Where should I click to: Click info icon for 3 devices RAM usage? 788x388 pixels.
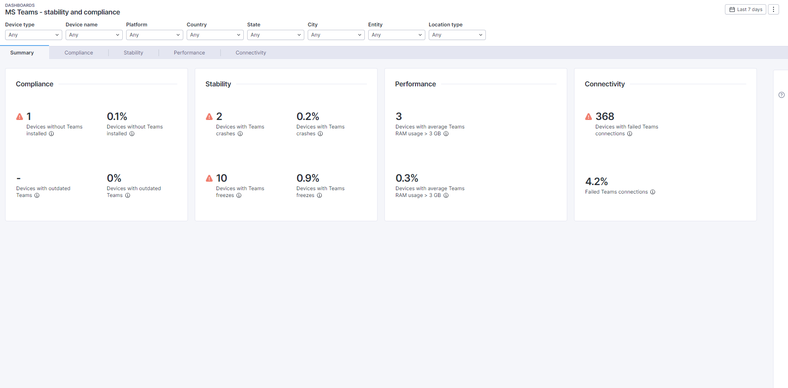446,134
